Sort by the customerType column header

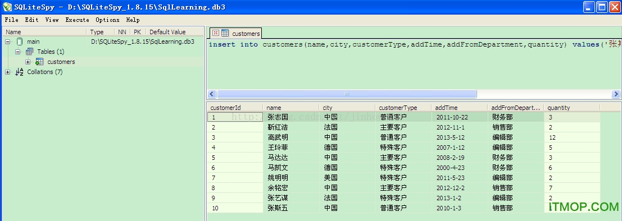coord(403,108)
